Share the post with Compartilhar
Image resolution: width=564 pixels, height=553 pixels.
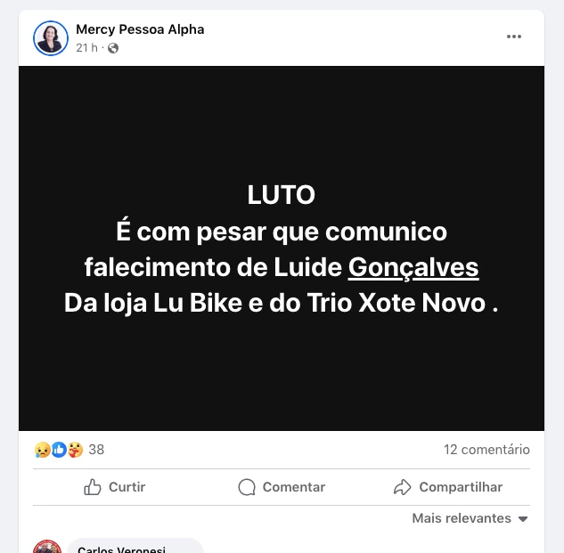[448, 487]
